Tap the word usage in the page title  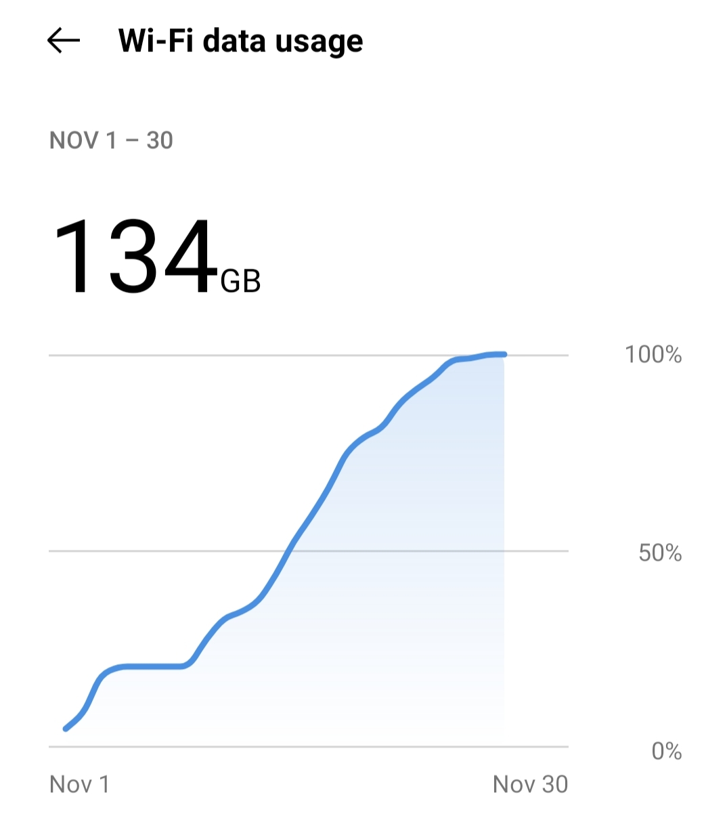(320, 43)
